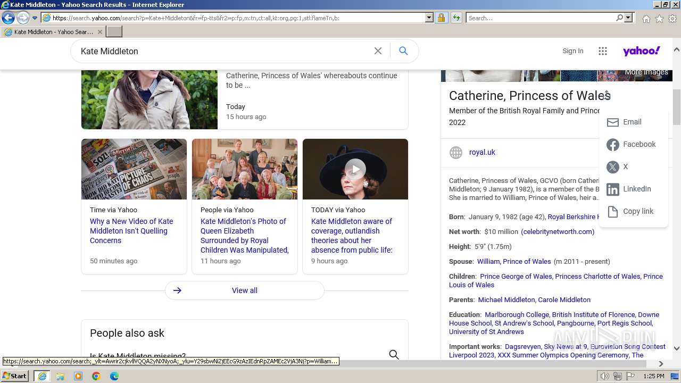Open 'Why a New Video of Kate Middleton' article
This screenshot has height=383, width=681.
point(131,231)
